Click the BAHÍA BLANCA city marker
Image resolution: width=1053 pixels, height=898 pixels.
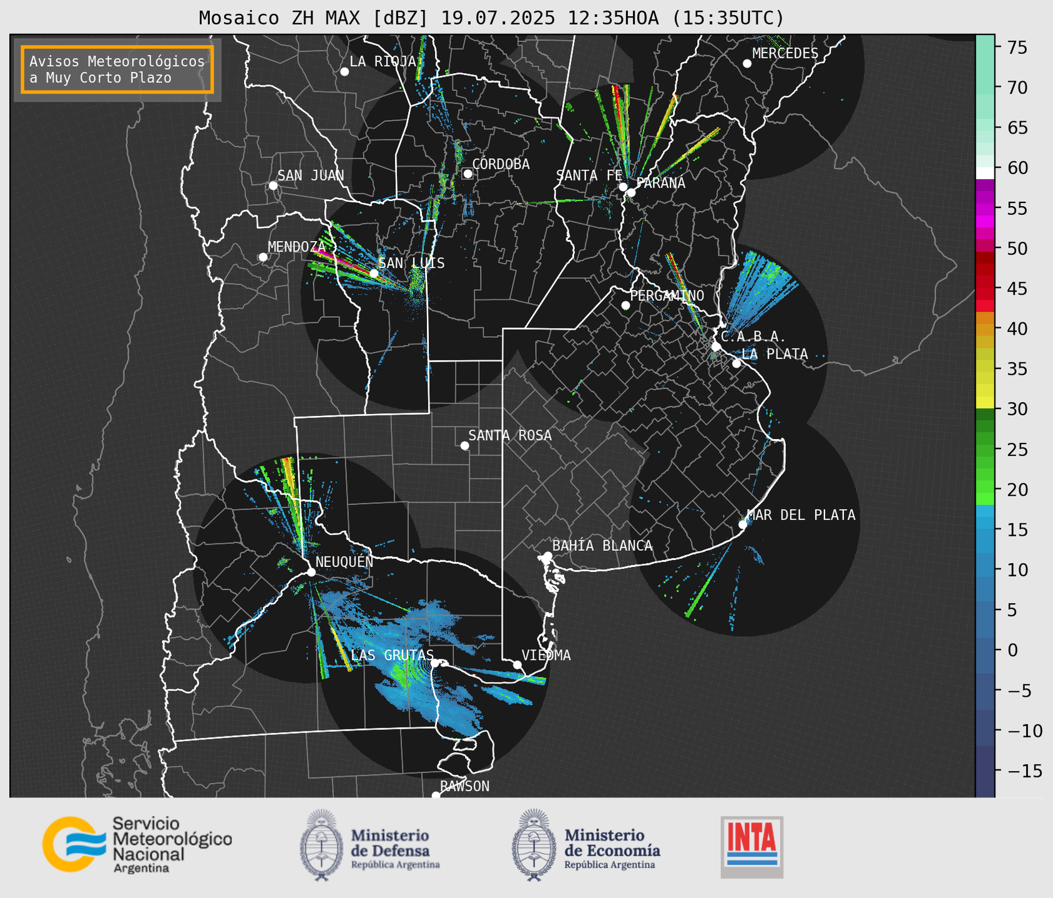(547, 556)
